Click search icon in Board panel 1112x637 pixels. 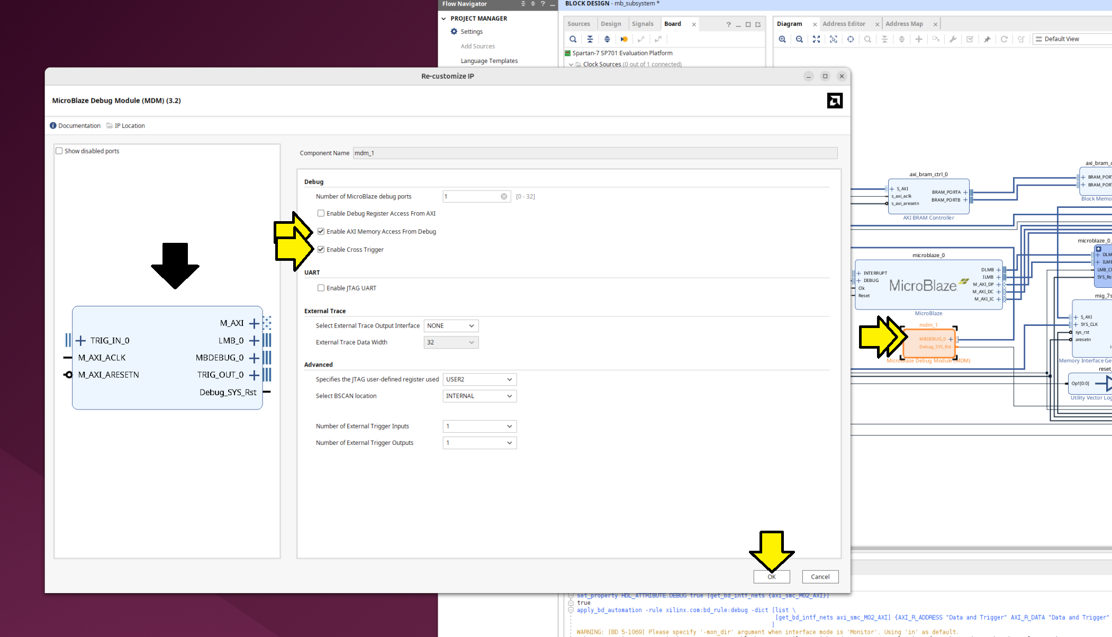pos(573,39)
